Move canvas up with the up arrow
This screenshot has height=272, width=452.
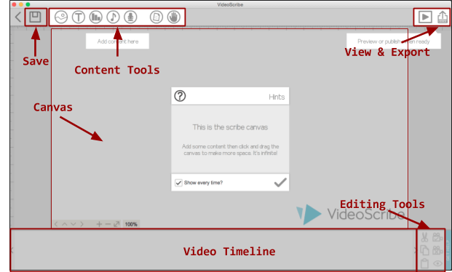(x=65, y=224)
